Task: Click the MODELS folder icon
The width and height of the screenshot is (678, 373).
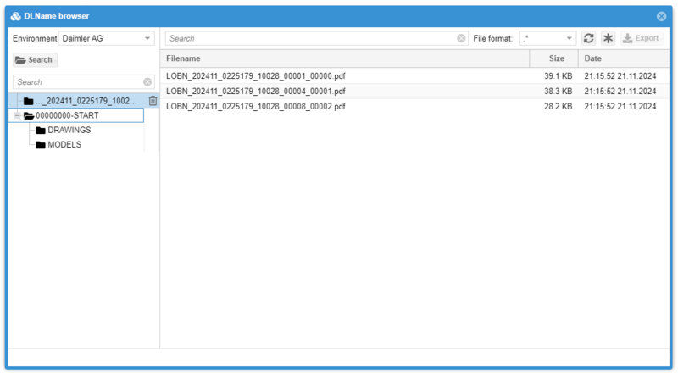Action: click(40, 145)
